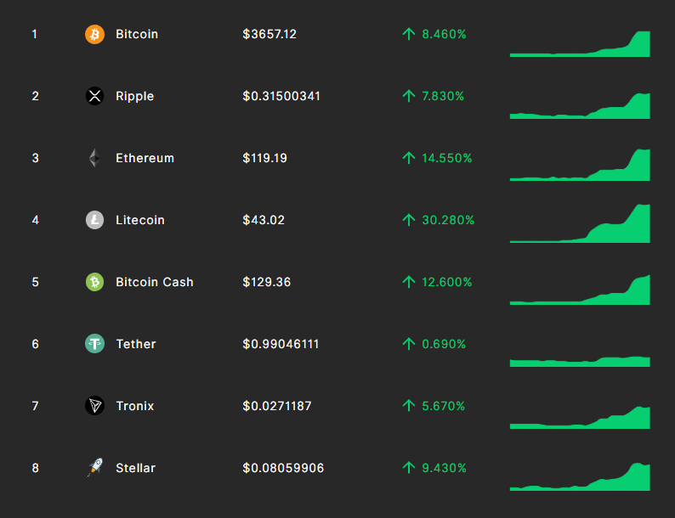This screenshot has width=675, height=518.
Task: Open the Ethereum coin name link
Action: (x=145, y=158)
